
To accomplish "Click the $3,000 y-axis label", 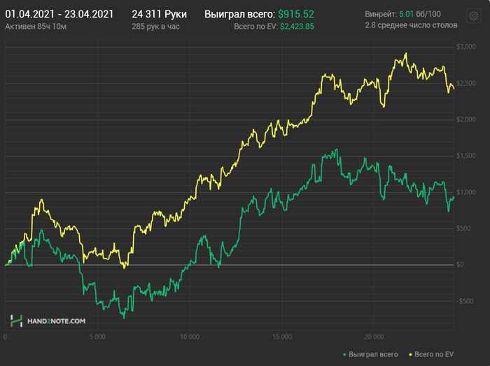I will 466,47.
